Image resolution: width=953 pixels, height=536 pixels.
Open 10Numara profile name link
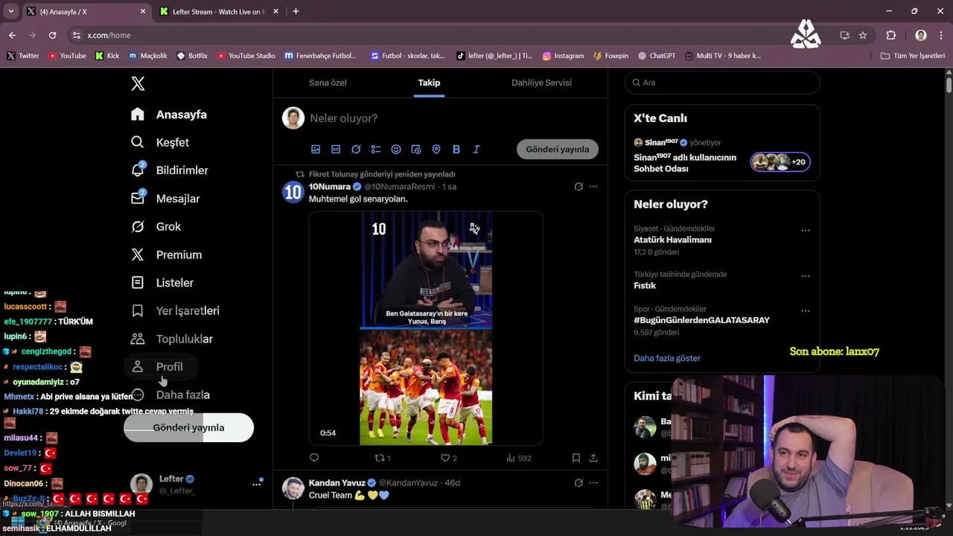[329, 187]
